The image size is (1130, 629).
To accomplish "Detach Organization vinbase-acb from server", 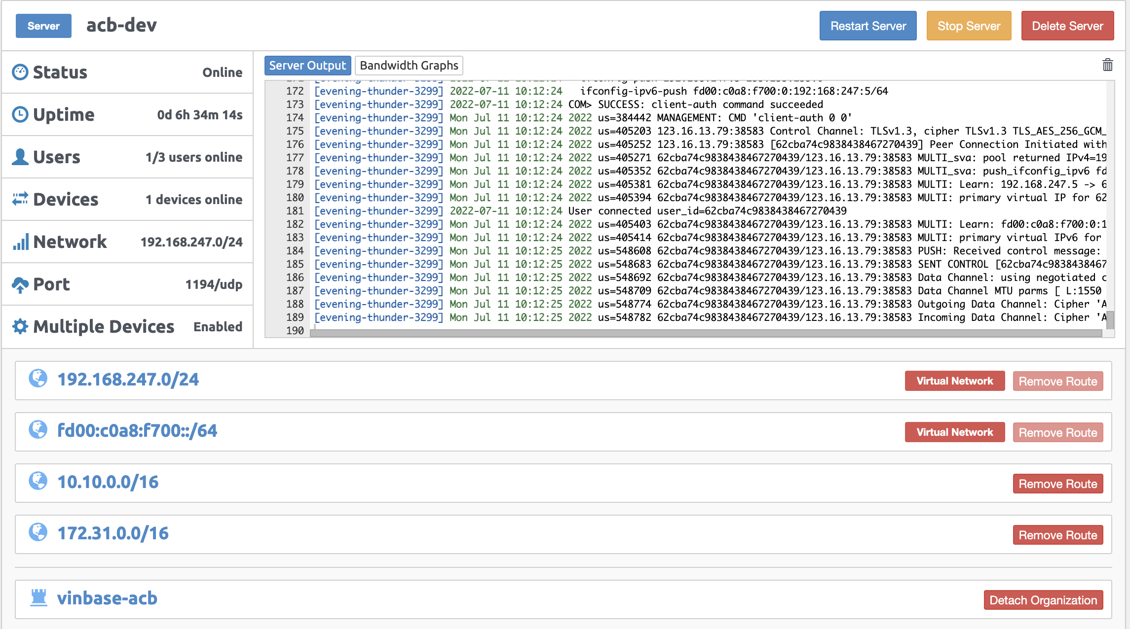I will tap(1043, 600).
